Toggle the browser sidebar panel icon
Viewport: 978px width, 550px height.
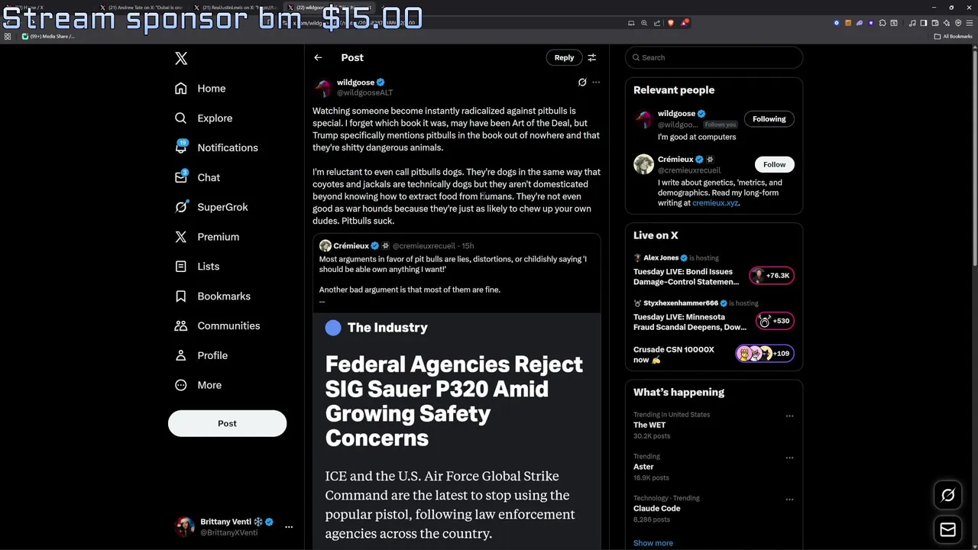click(x=924, y=23)
